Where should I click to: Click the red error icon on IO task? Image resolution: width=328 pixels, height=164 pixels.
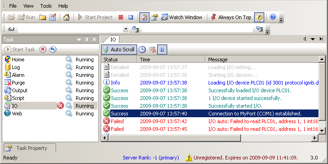(61, 106)
